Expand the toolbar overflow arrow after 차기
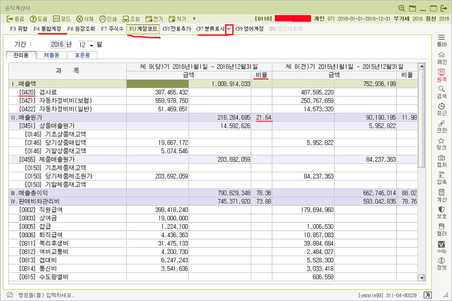 pyautogui.click(x=194, y=19)
